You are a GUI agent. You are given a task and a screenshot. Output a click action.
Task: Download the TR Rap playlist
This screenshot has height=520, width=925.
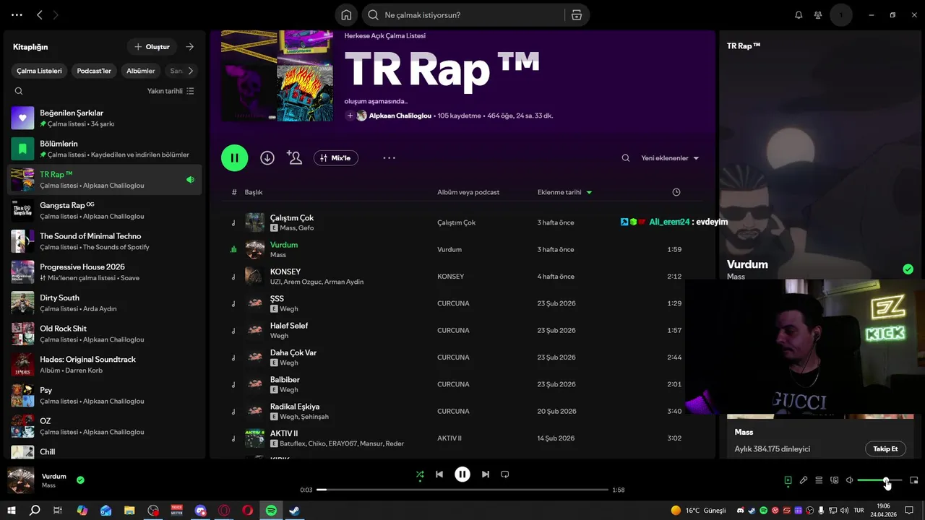pos(267,158)
